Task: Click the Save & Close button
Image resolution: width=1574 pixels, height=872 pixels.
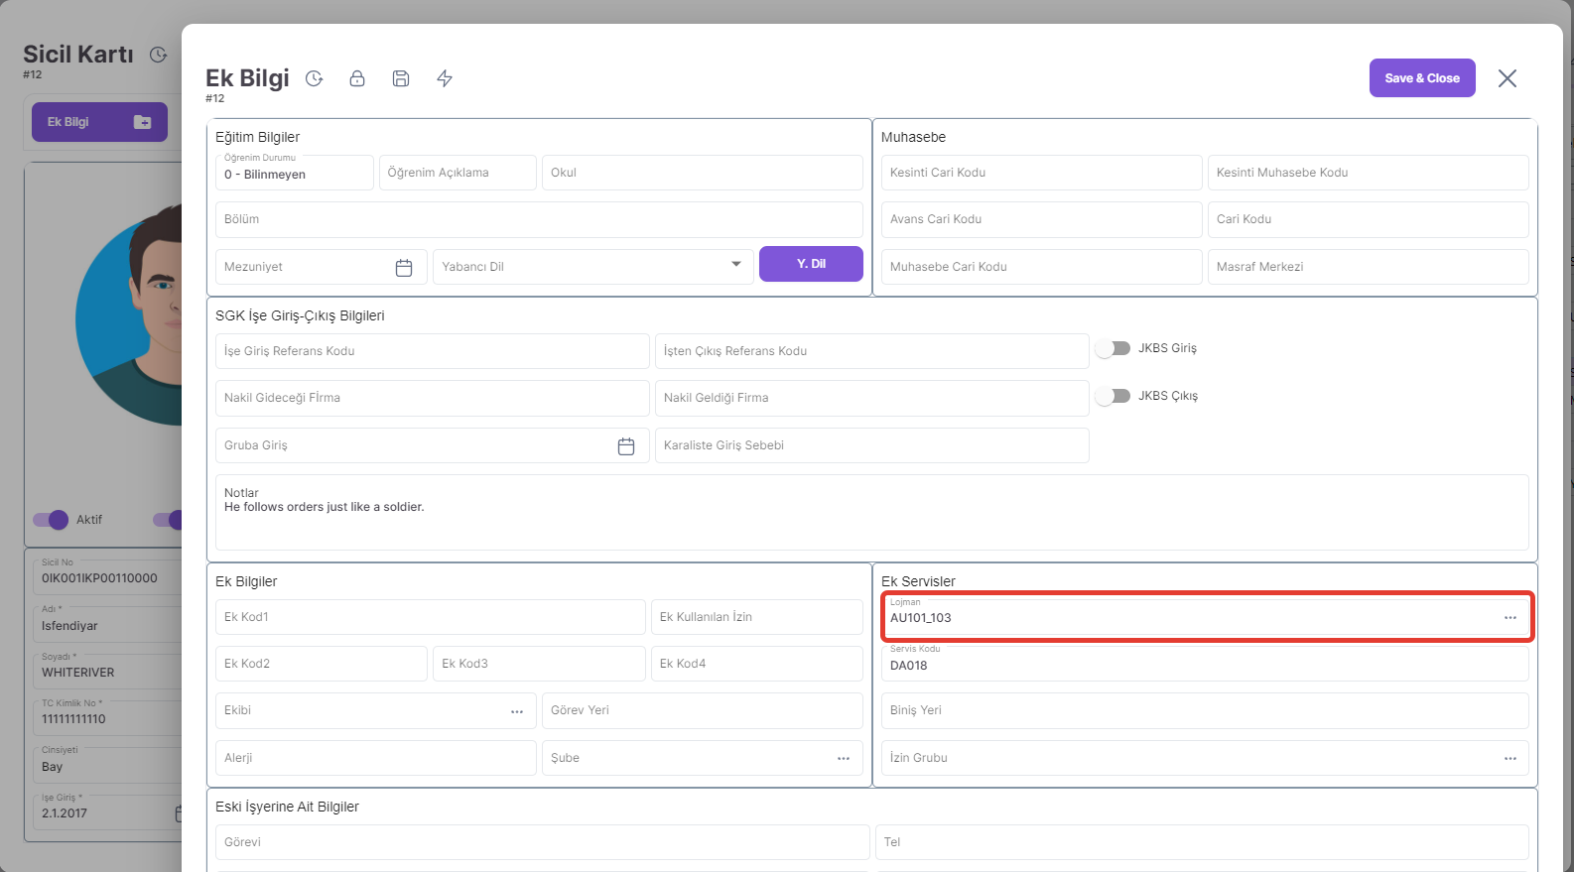Action: point(1421,78)
